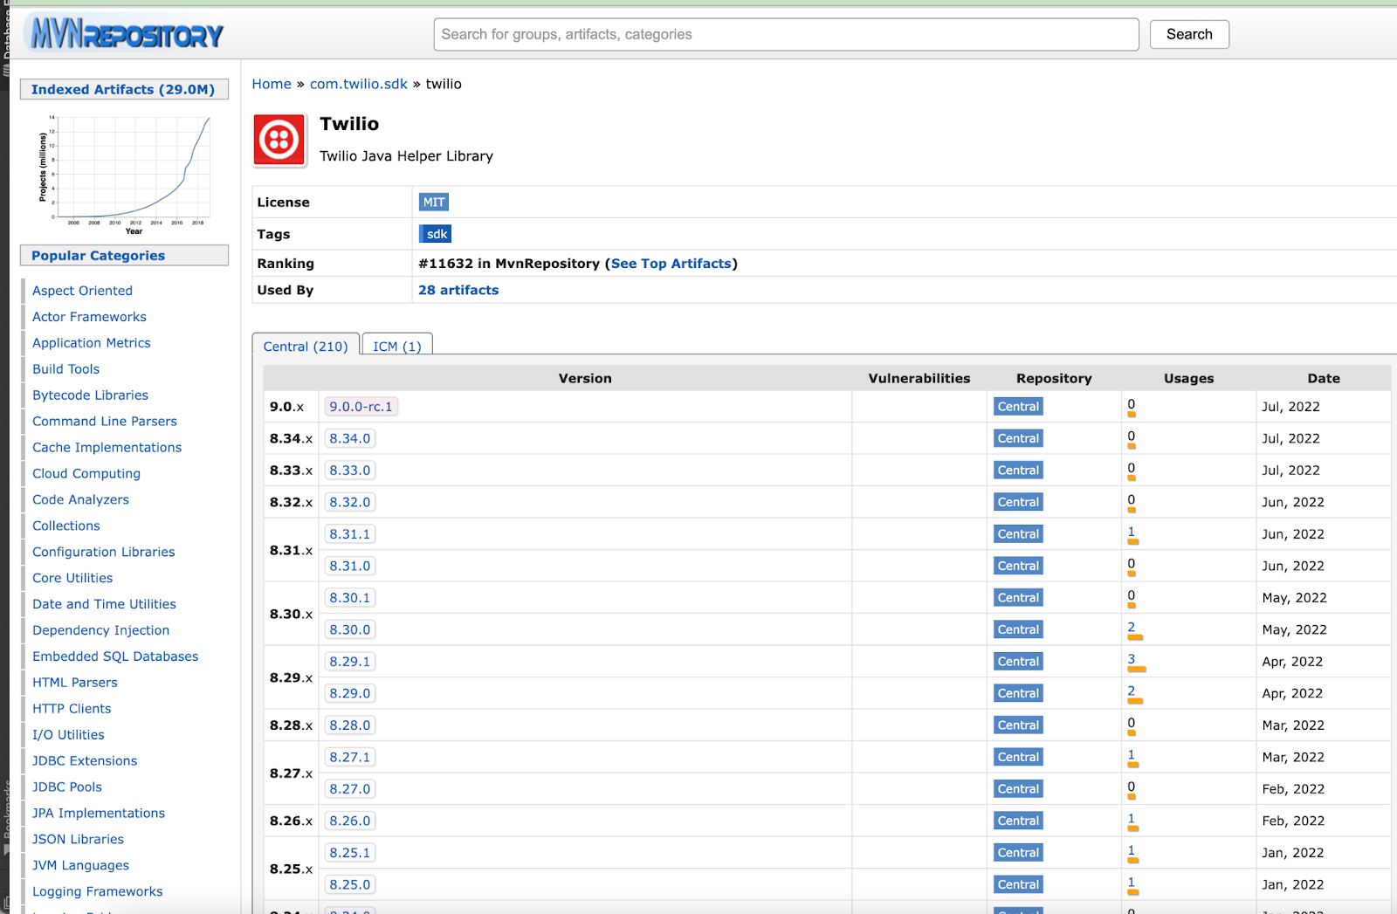Image resolution: width=1397 pixels, height=914 pixels.
Task: Focus the search groups and artifacts field
Action: [x=786, y=34]
